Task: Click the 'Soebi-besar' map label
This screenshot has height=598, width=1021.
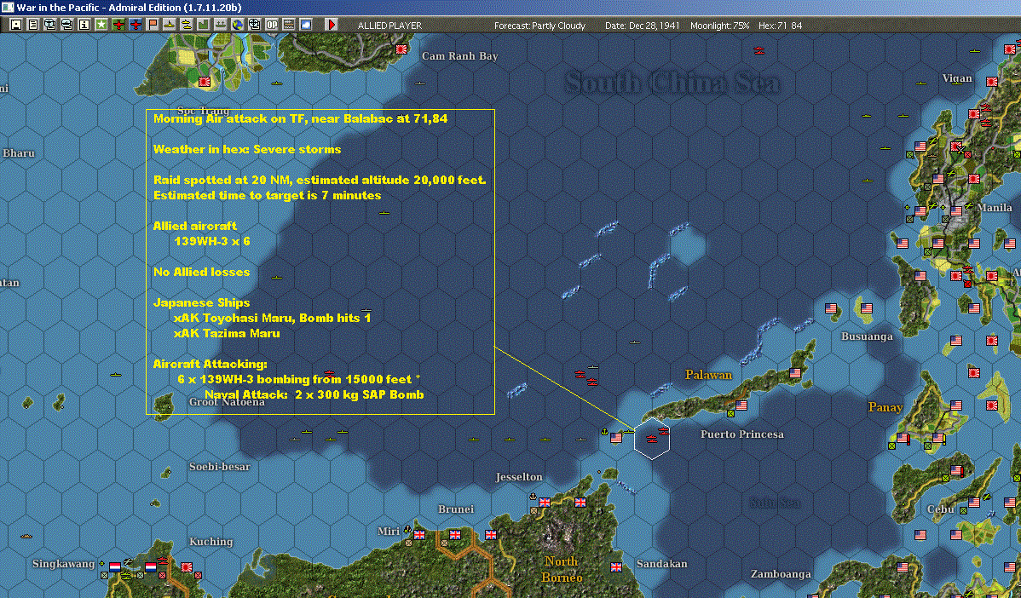Action: (219, 467)
